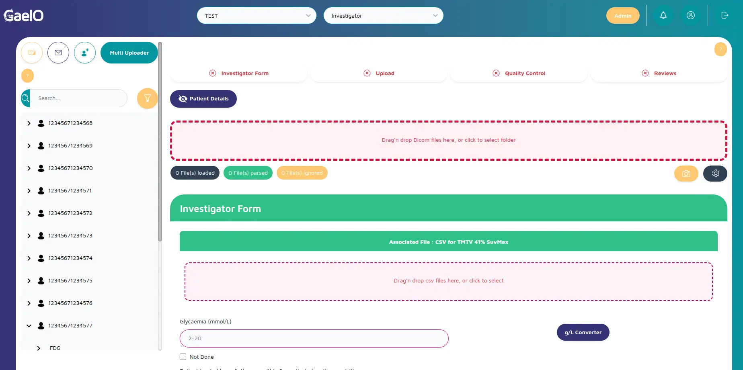The width and height of the screenshot is (743, 370).
Task: Expand patient 12345671234574
Action: 29,258
